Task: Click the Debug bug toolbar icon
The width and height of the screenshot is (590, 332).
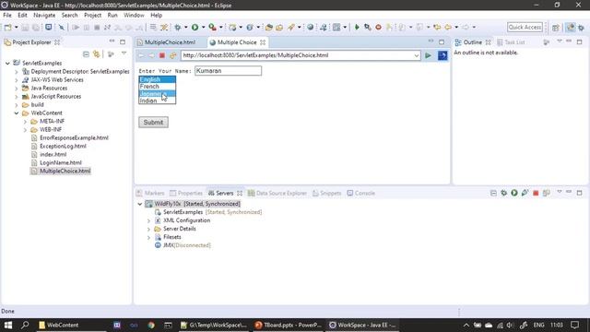Action: point(178,27)
